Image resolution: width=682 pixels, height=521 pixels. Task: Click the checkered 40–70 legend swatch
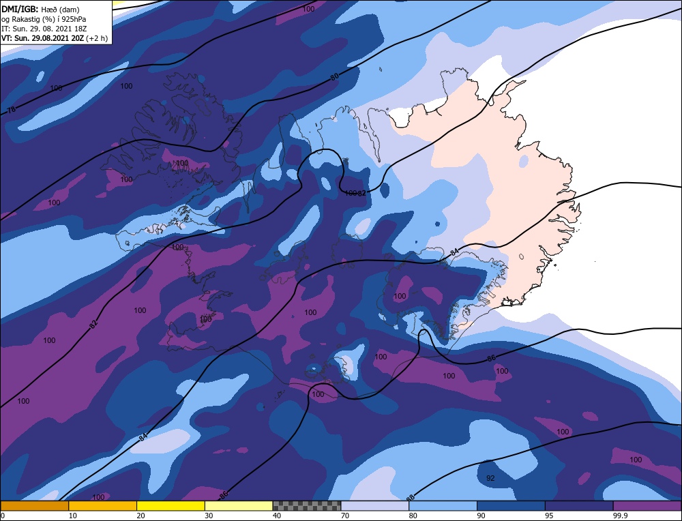pos(307,506)
